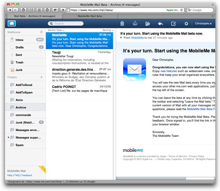Open the Sent mailbox
The height and width of the screenshot is (191, 220).
click(25, 55)
